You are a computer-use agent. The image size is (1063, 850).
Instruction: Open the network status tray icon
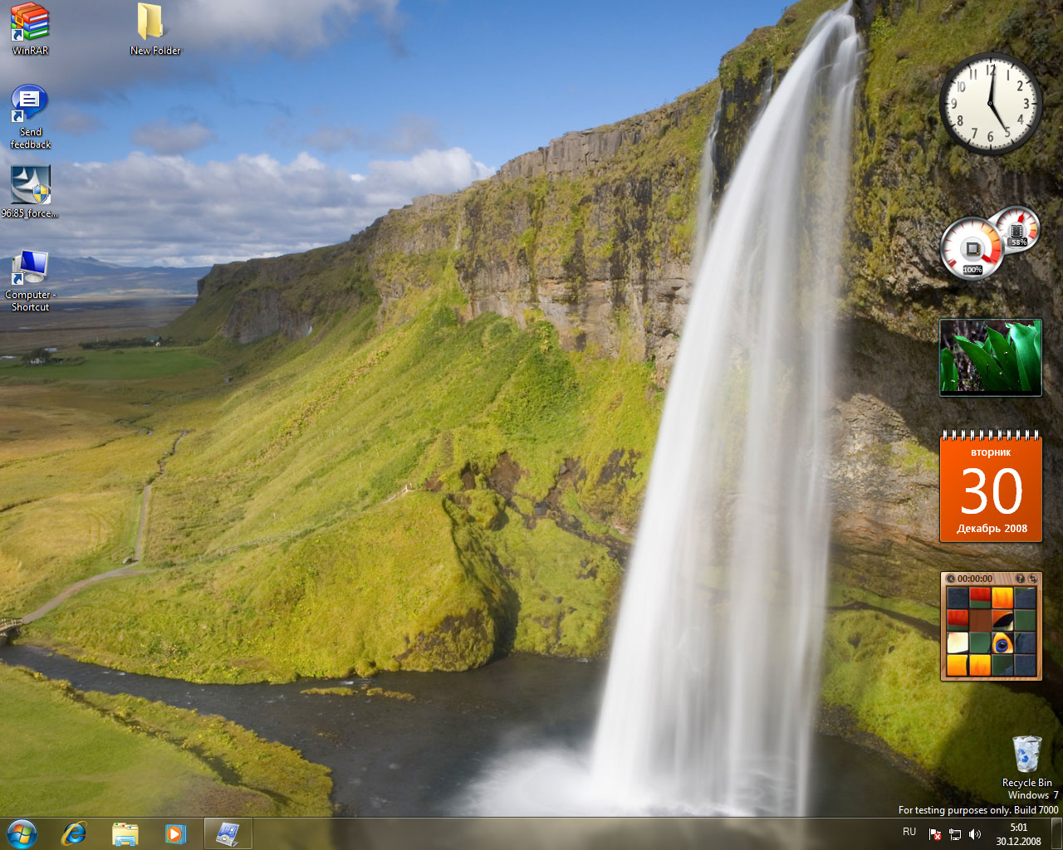coord(955,834)
